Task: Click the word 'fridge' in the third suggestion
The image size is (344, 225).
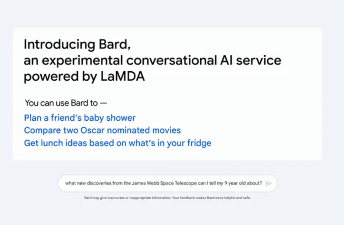Action: coord(199,143)
